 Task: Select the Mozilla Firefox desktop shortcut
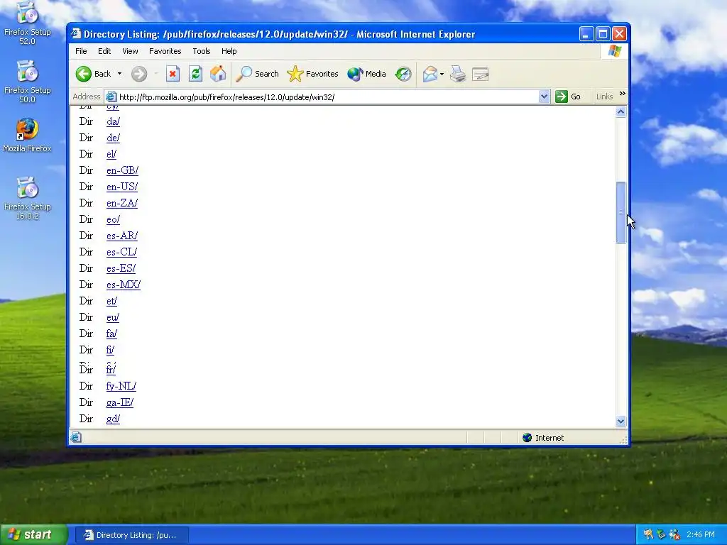click(28, 136)
